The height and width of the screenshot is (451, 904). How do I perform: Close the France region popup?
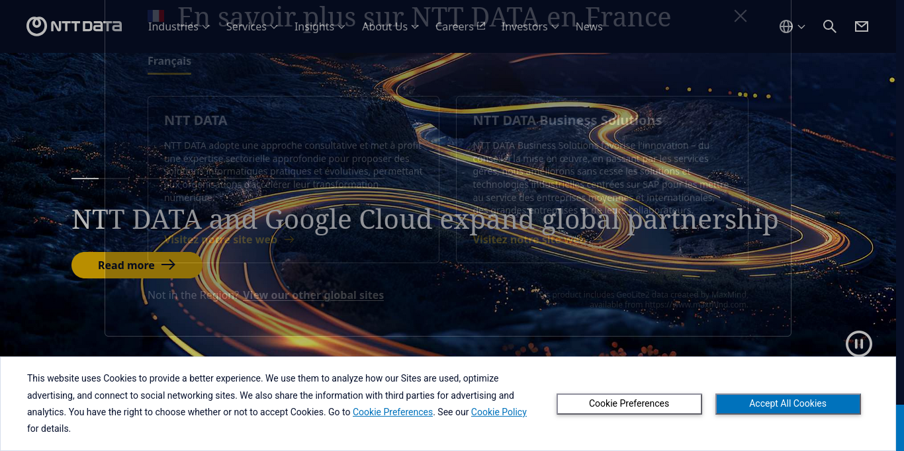click(x=740, y=16)
